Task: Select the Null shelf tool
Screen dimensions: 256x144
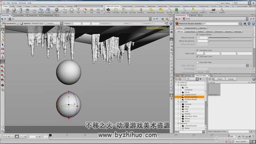Action: (x=91, y=11)
